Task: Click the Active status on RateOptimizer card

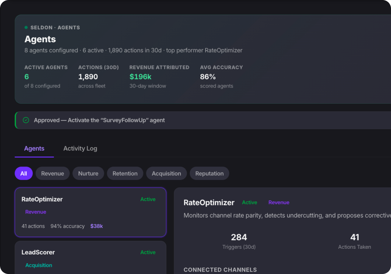Action: [148, 199]
